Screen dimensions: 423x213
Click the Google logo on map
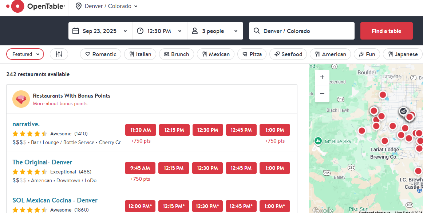323,210
